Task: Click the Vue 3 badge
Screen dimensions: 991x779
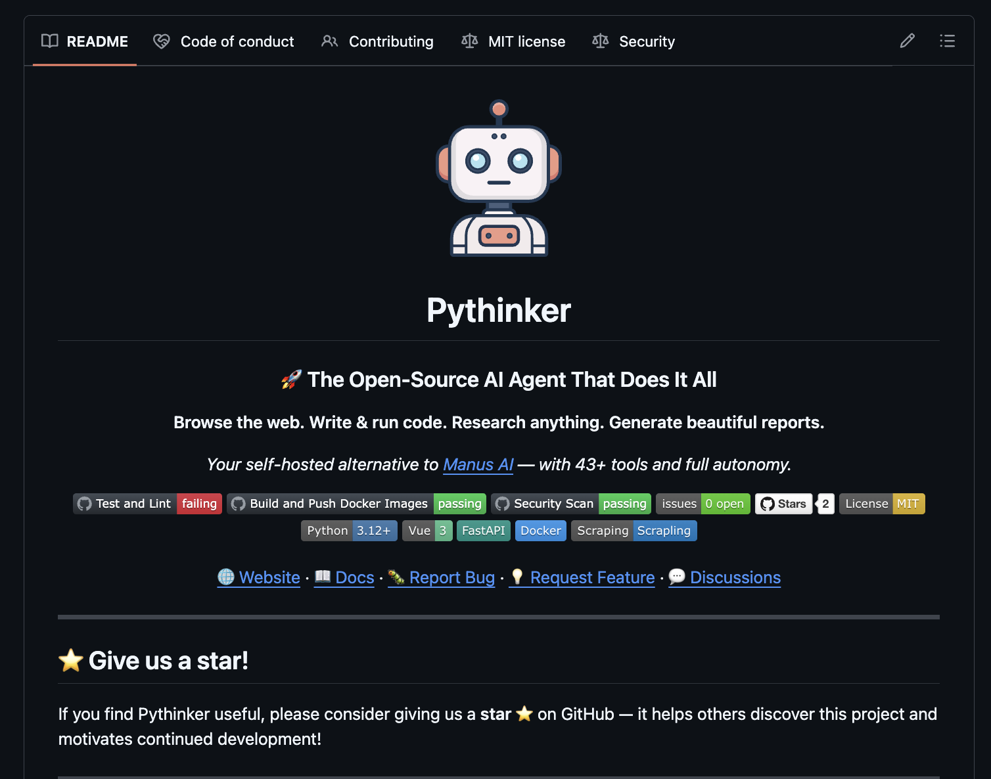Action: 426,531
